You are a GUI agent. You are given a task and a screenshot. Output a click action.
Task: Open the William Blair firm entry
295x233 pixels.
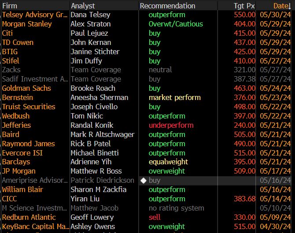(22, 189)
